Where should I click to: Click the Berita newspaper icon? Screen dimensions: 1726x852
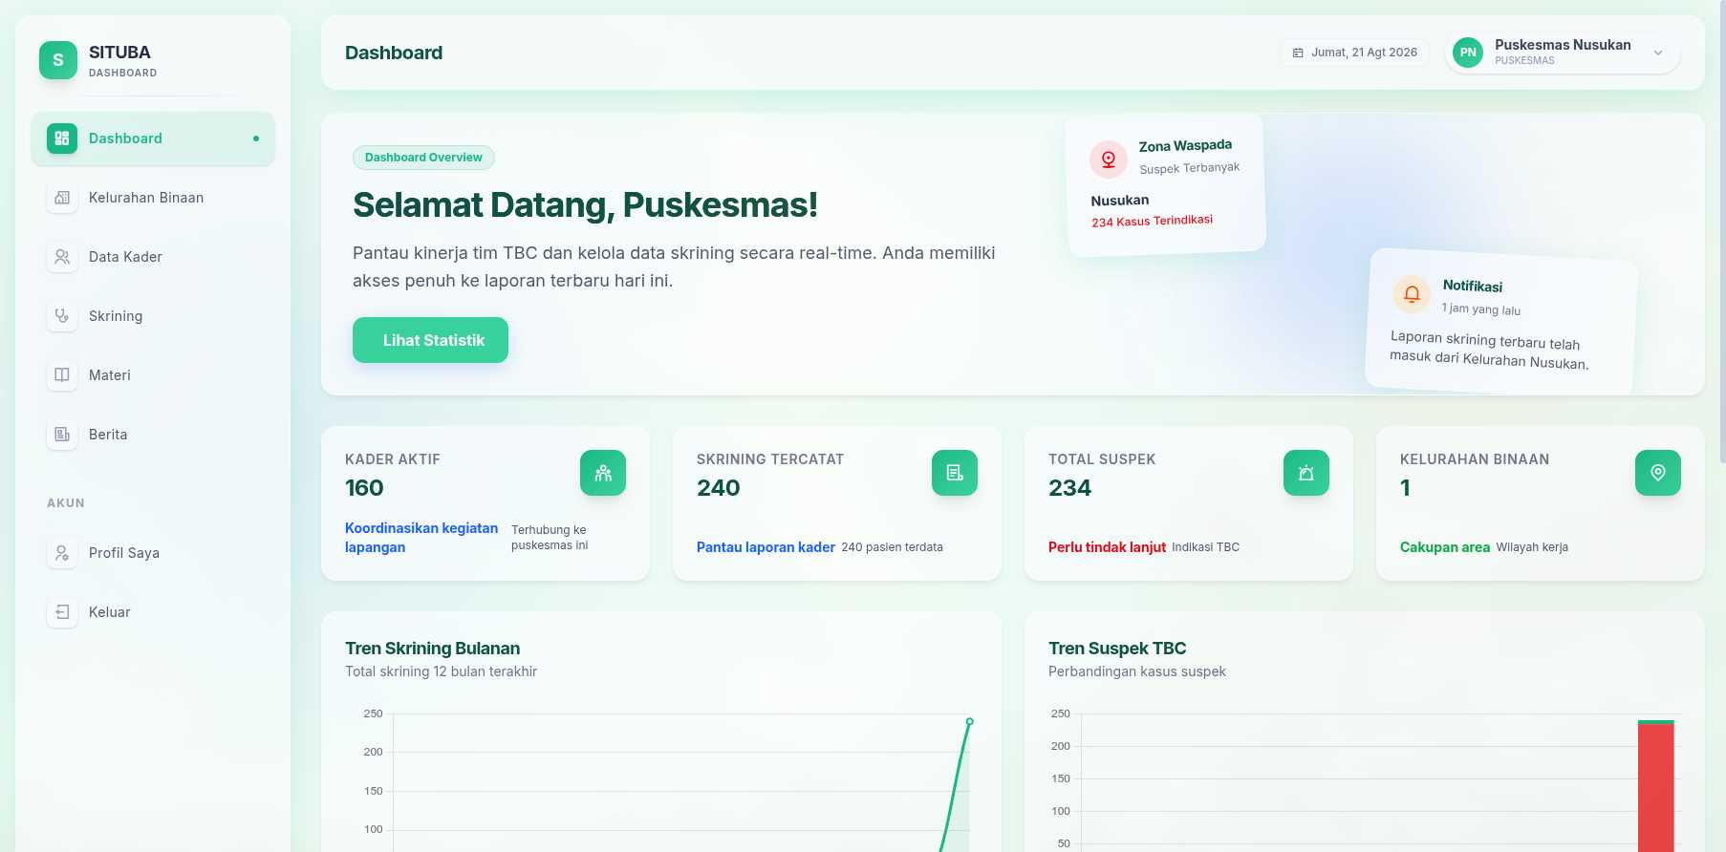pyautogui.click(x=62, y=435)
